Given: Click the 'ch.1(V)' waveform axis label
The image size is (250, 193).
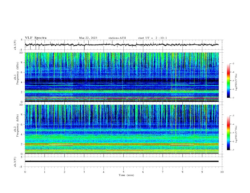Looking at the screenshot, I should [15, 45].
